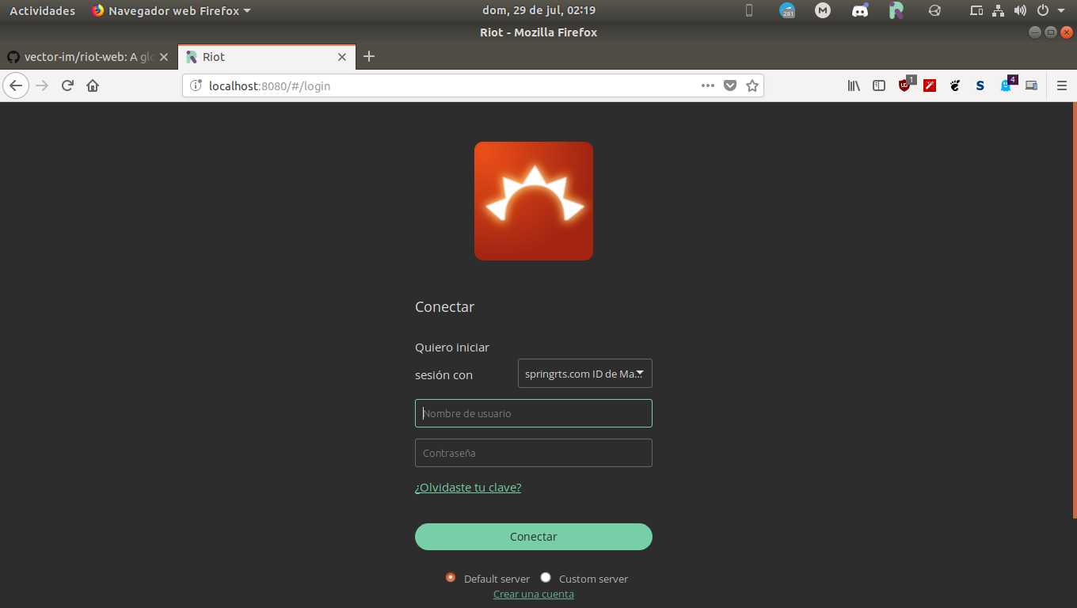Image resolution: width=1077 pixels, height=608 pixels.
Task: Go to the Firefox home page
Action: (93, 85)
